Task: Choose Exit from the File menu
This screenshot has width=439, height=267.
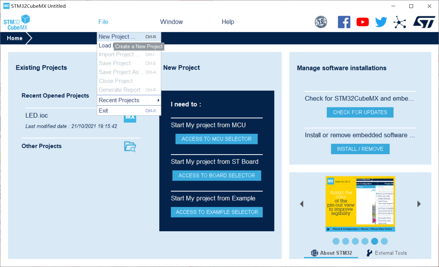Action: point(129,111)
